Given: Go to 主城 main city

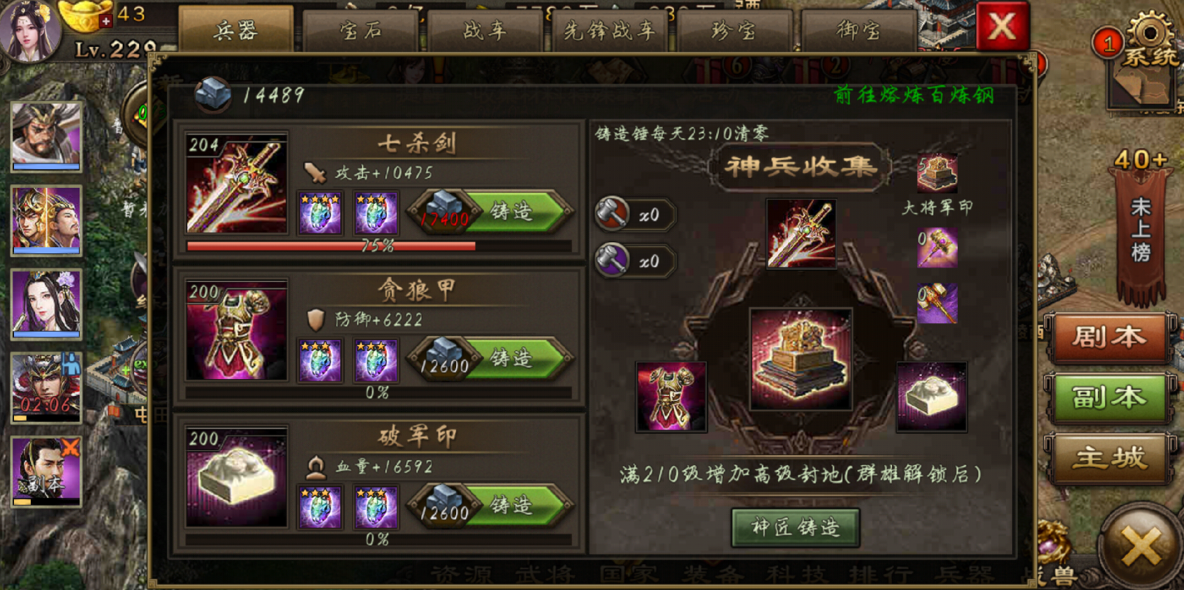Looking at the screenshot, I should (x=1109, y=458).
